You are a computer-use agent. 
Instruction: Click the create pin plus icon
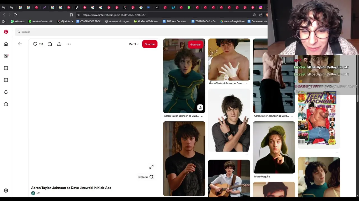tap(6, 80)
